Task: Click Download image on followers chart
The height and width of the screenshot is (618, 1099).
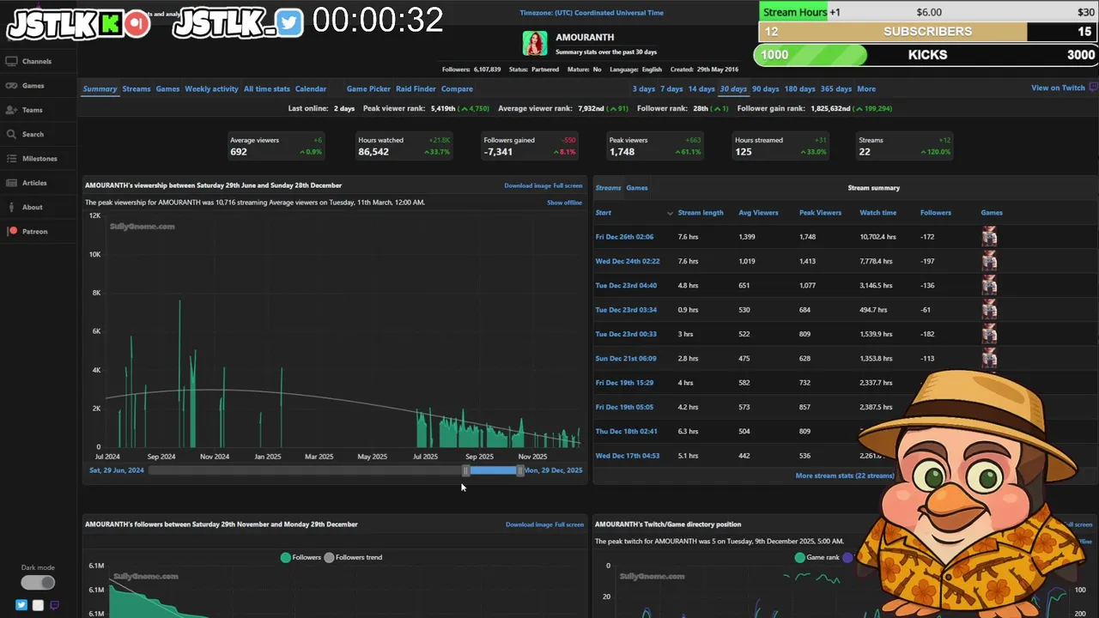Action: pyautogui.click(x=529, y=524)
